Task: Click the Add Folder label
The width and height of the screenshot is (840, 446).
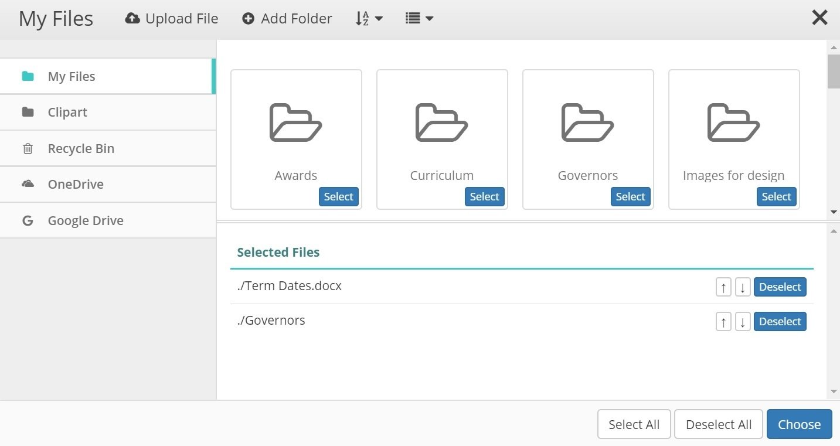Action: coord(297,19)
